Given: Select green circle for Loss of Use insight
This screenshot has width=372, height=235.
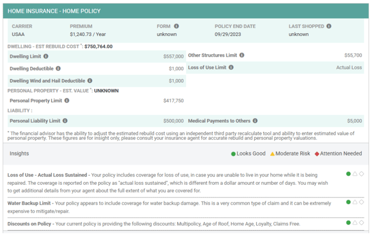Looking at the screenshot, I should 348,174.
